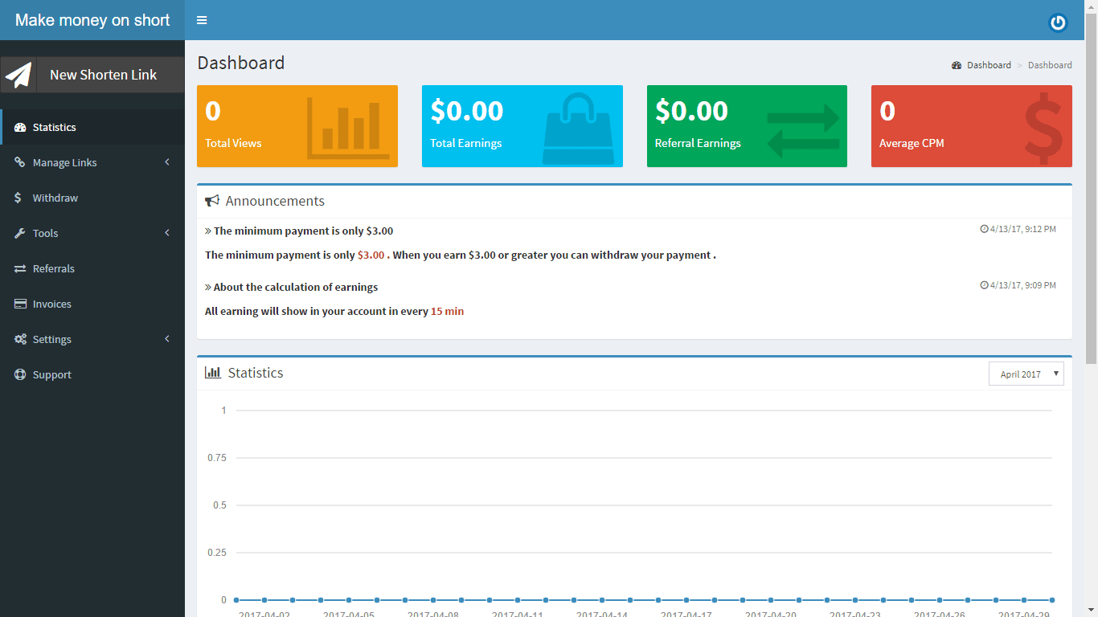Click the Support lifebuoy icon

(x=20, y=375)
